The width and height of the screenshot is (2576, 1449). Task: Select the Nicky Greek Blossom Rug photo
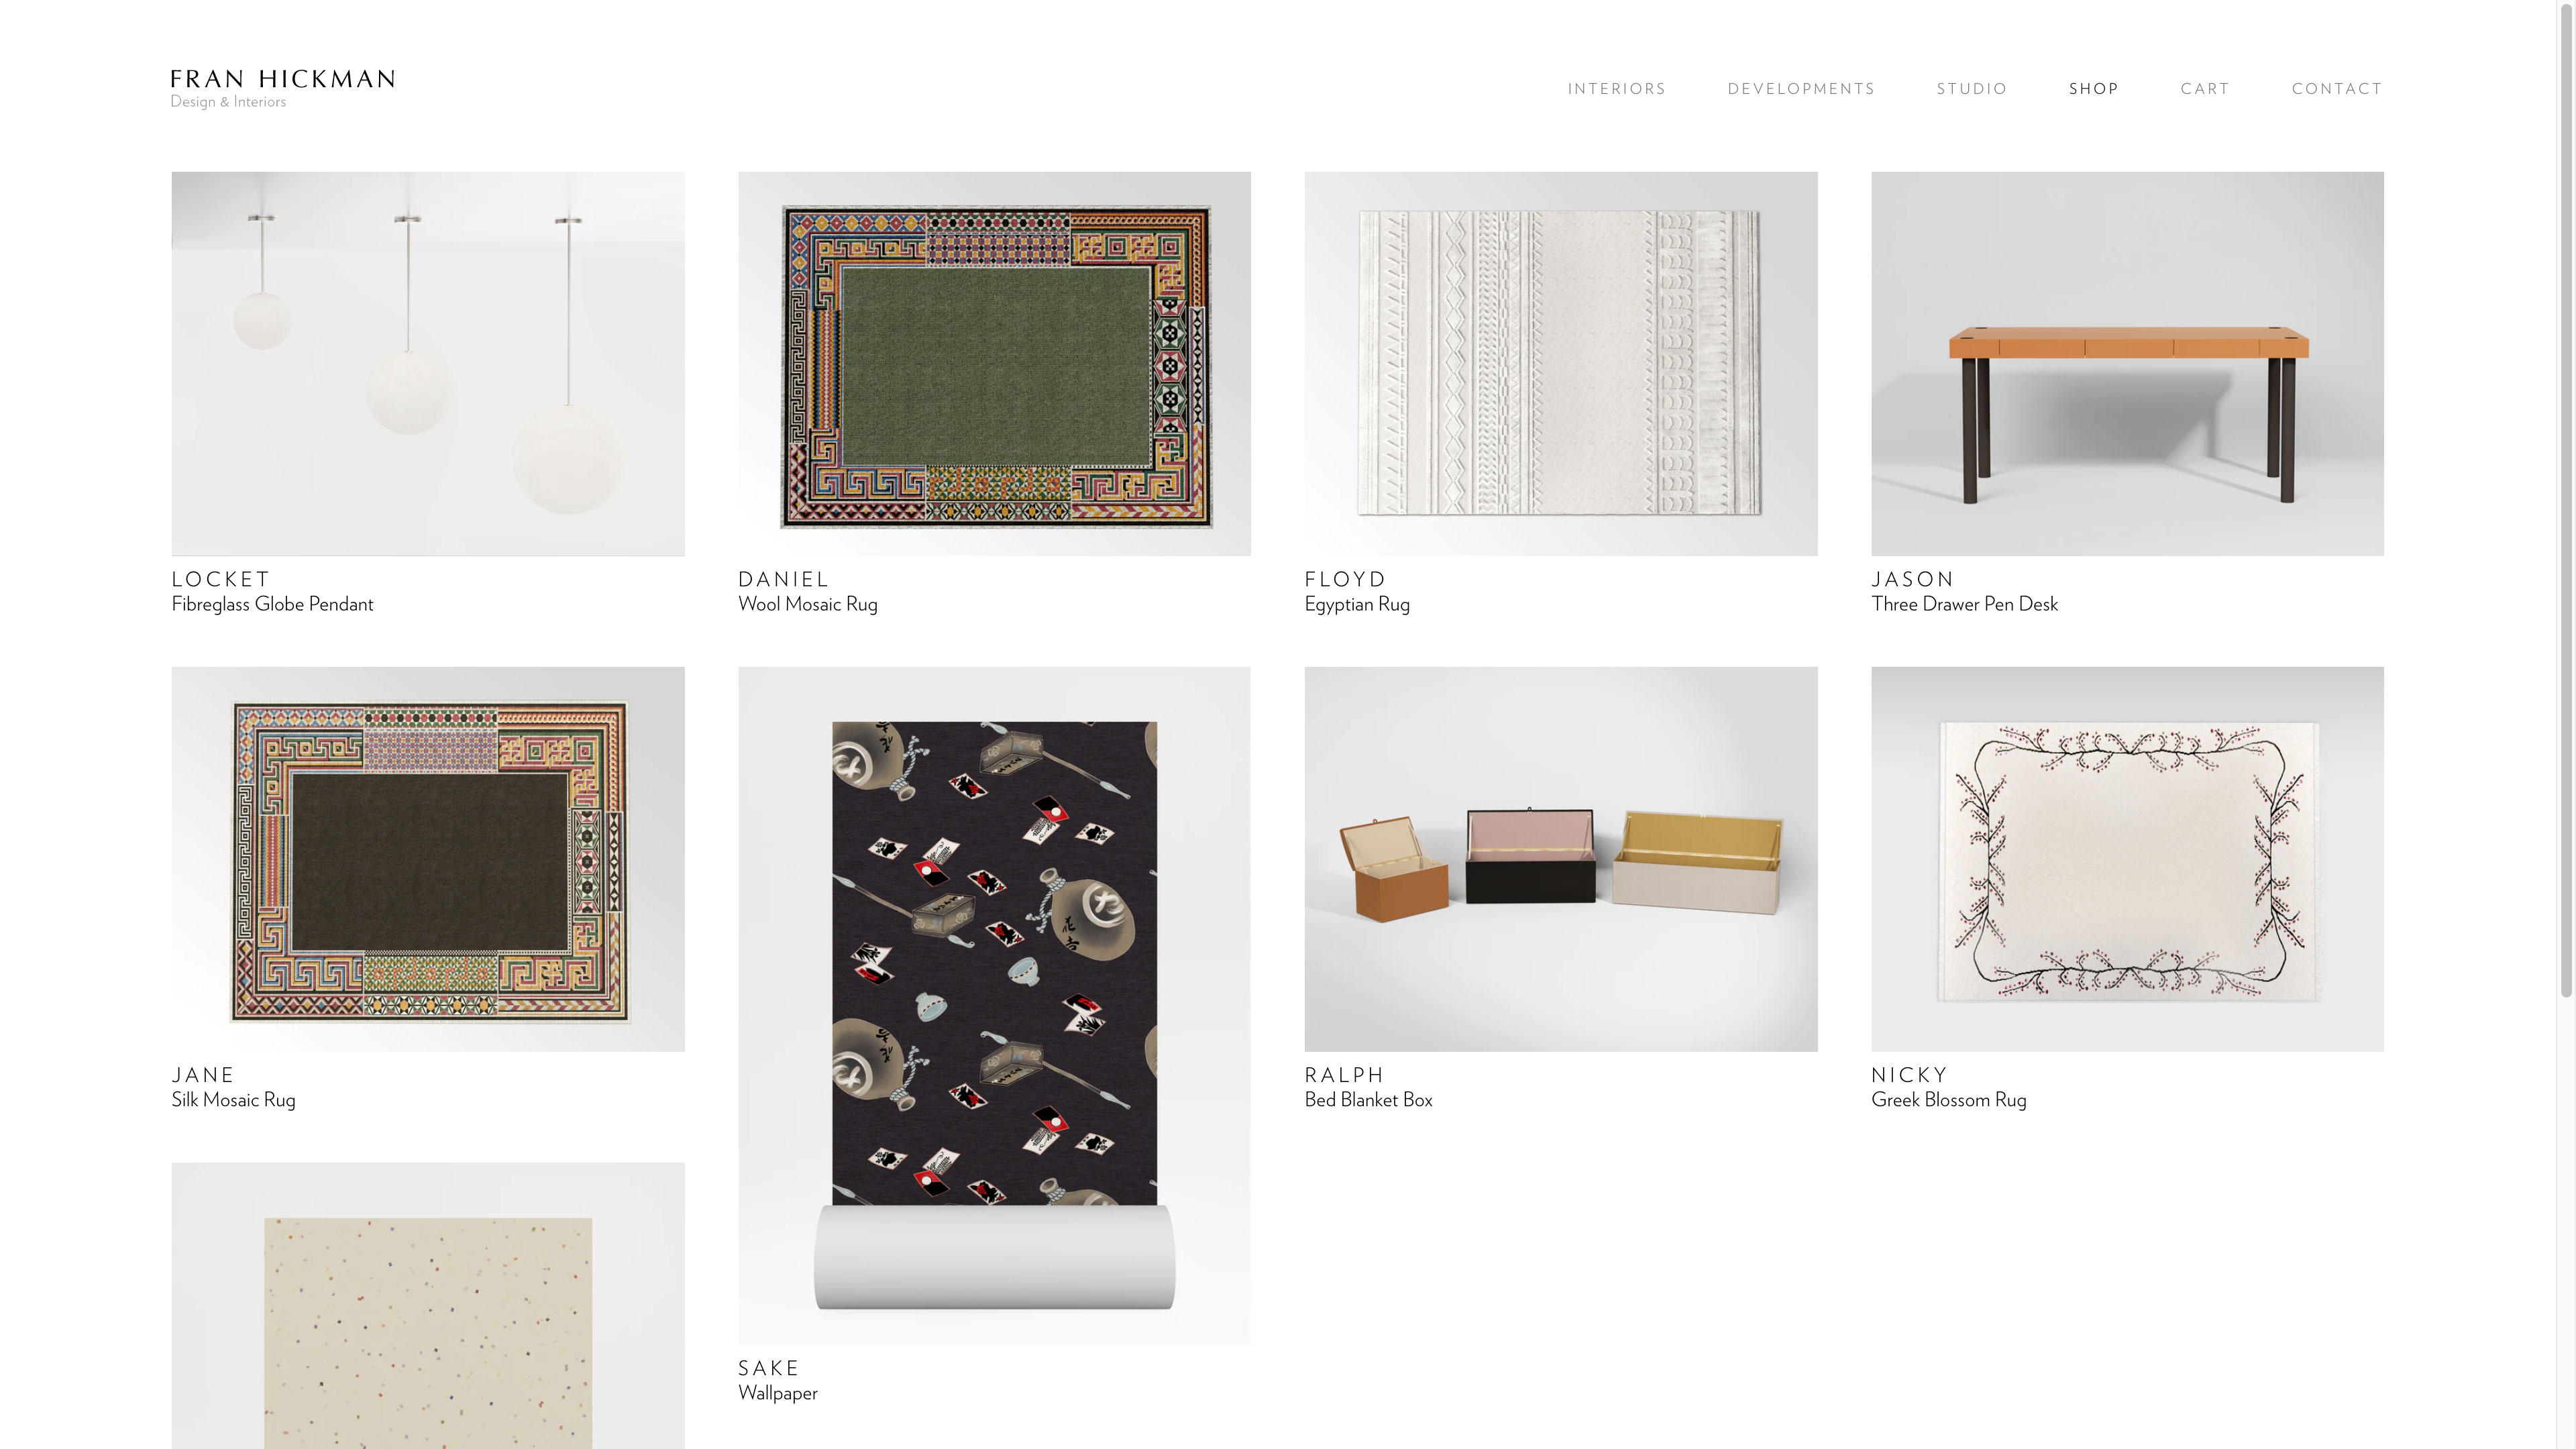click(x=2127, y=859)
